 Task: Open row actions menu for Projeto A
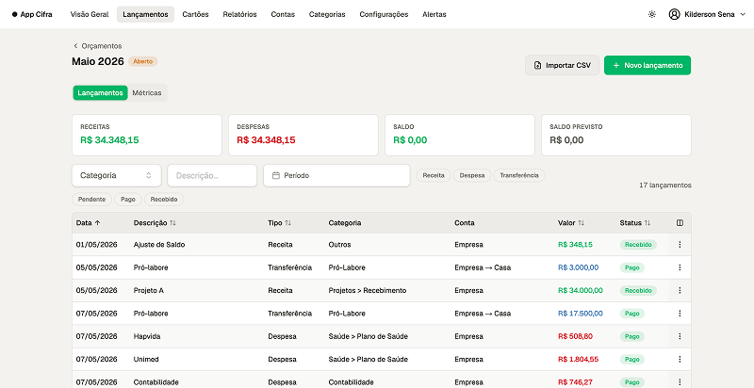[x=680, y=290]
